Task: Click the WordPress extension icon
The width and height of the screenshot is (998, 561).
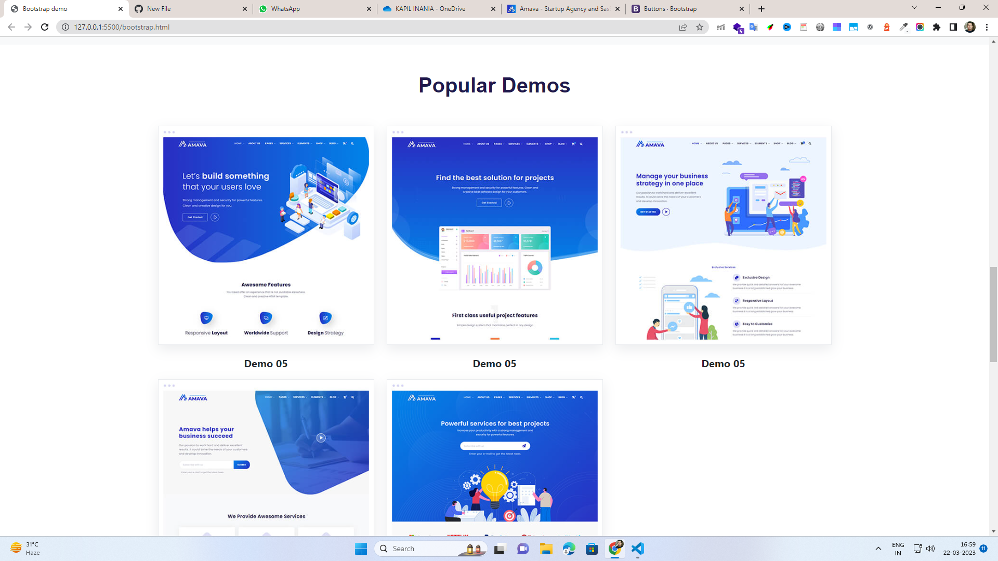Action: [x=870, y=27]
